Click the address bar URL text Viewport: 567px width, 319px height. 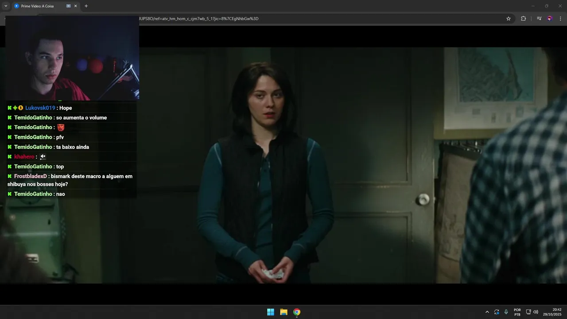[198, 19]
